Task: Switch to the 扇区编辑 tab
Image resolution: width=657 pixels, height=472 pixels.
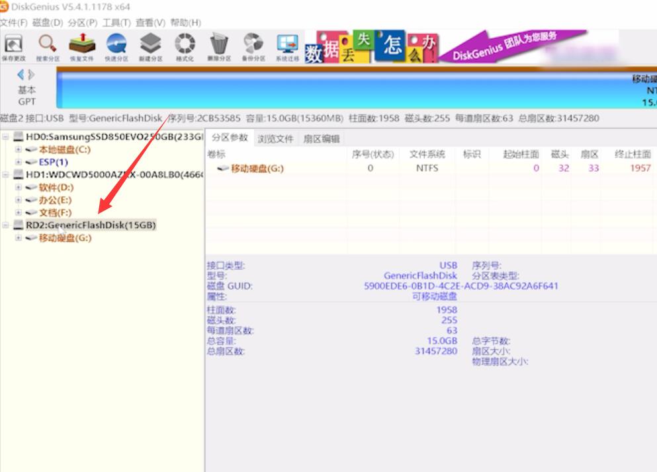Action: [322, 139]
